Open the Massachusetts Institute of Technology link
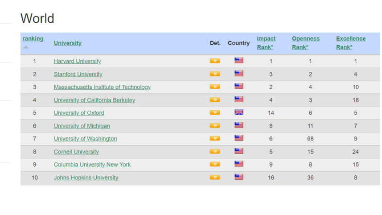Screen dimensions: 382x215 [102, 87]
